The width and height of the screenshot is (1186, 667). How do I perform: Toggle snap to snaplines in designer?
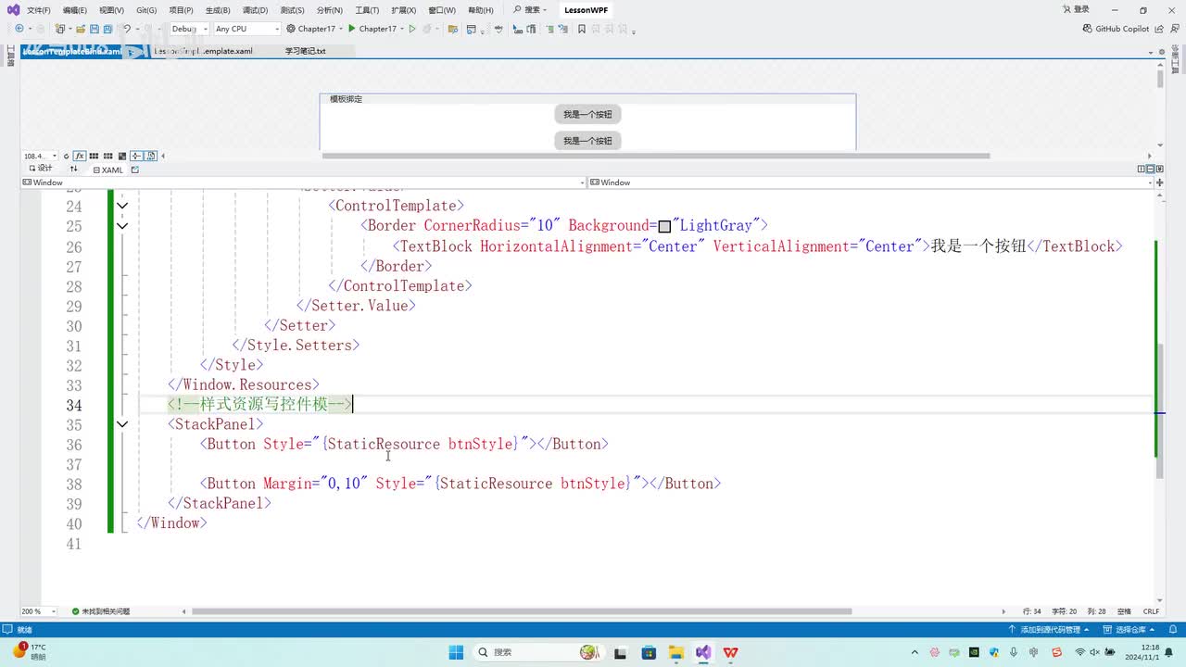click(136, 156)
